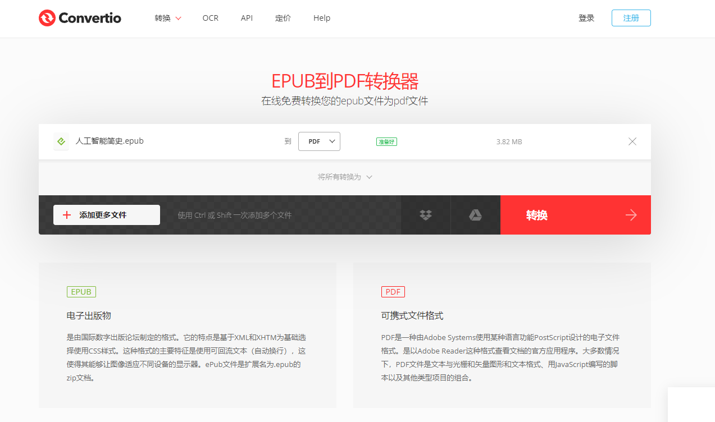Add file from Dropbox
This screenshot has height=422, width=715.
point(426,215)
